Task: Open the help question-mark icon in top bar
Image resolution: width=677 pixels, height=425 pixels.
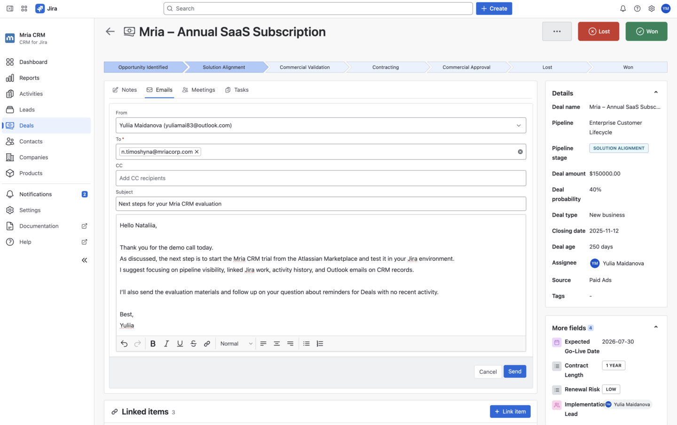Action: click(x=637, y=8)
